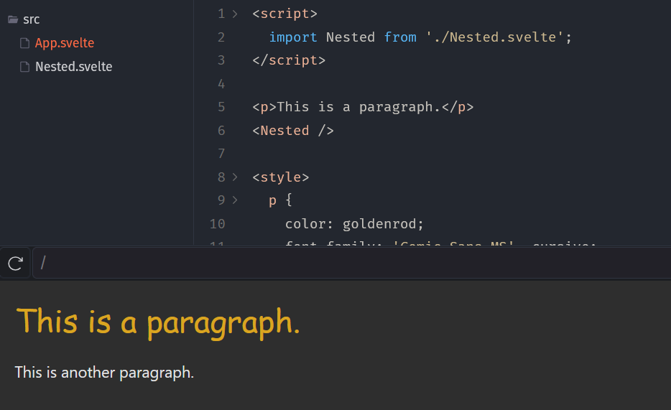
Task: Reload the preview pane
Action: pyautogui.click(x=15, y=264)
